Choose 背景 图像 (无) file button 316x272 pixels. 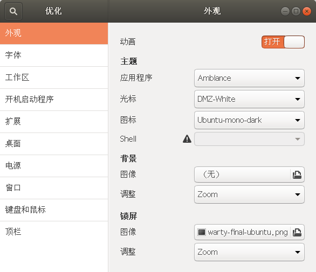(x=249, y=175)
